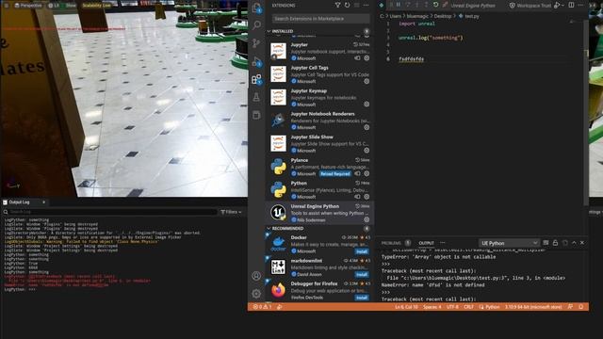
Task: Open manage gear for Python extension
Action: tap(367, 197)
